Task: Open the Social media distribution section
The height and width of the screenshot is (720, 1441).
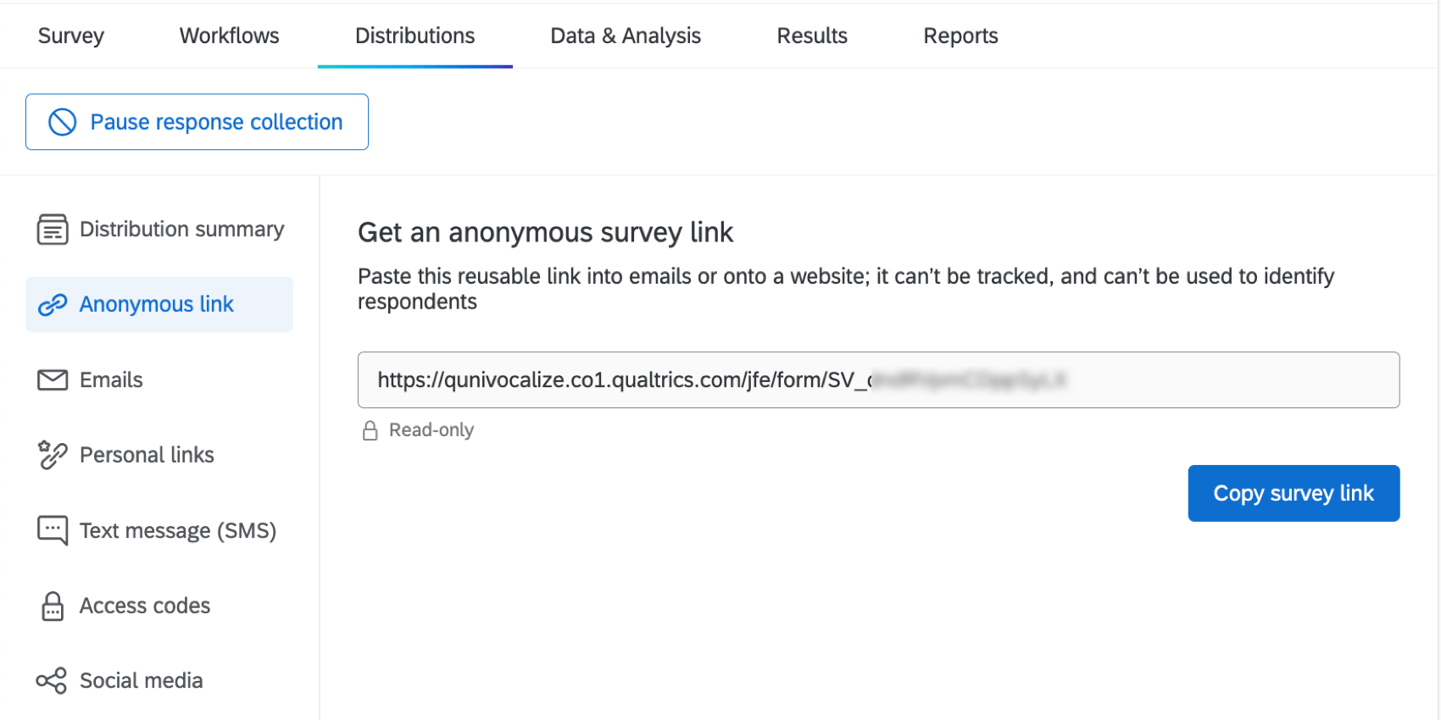Action: (x=141, y=680)
